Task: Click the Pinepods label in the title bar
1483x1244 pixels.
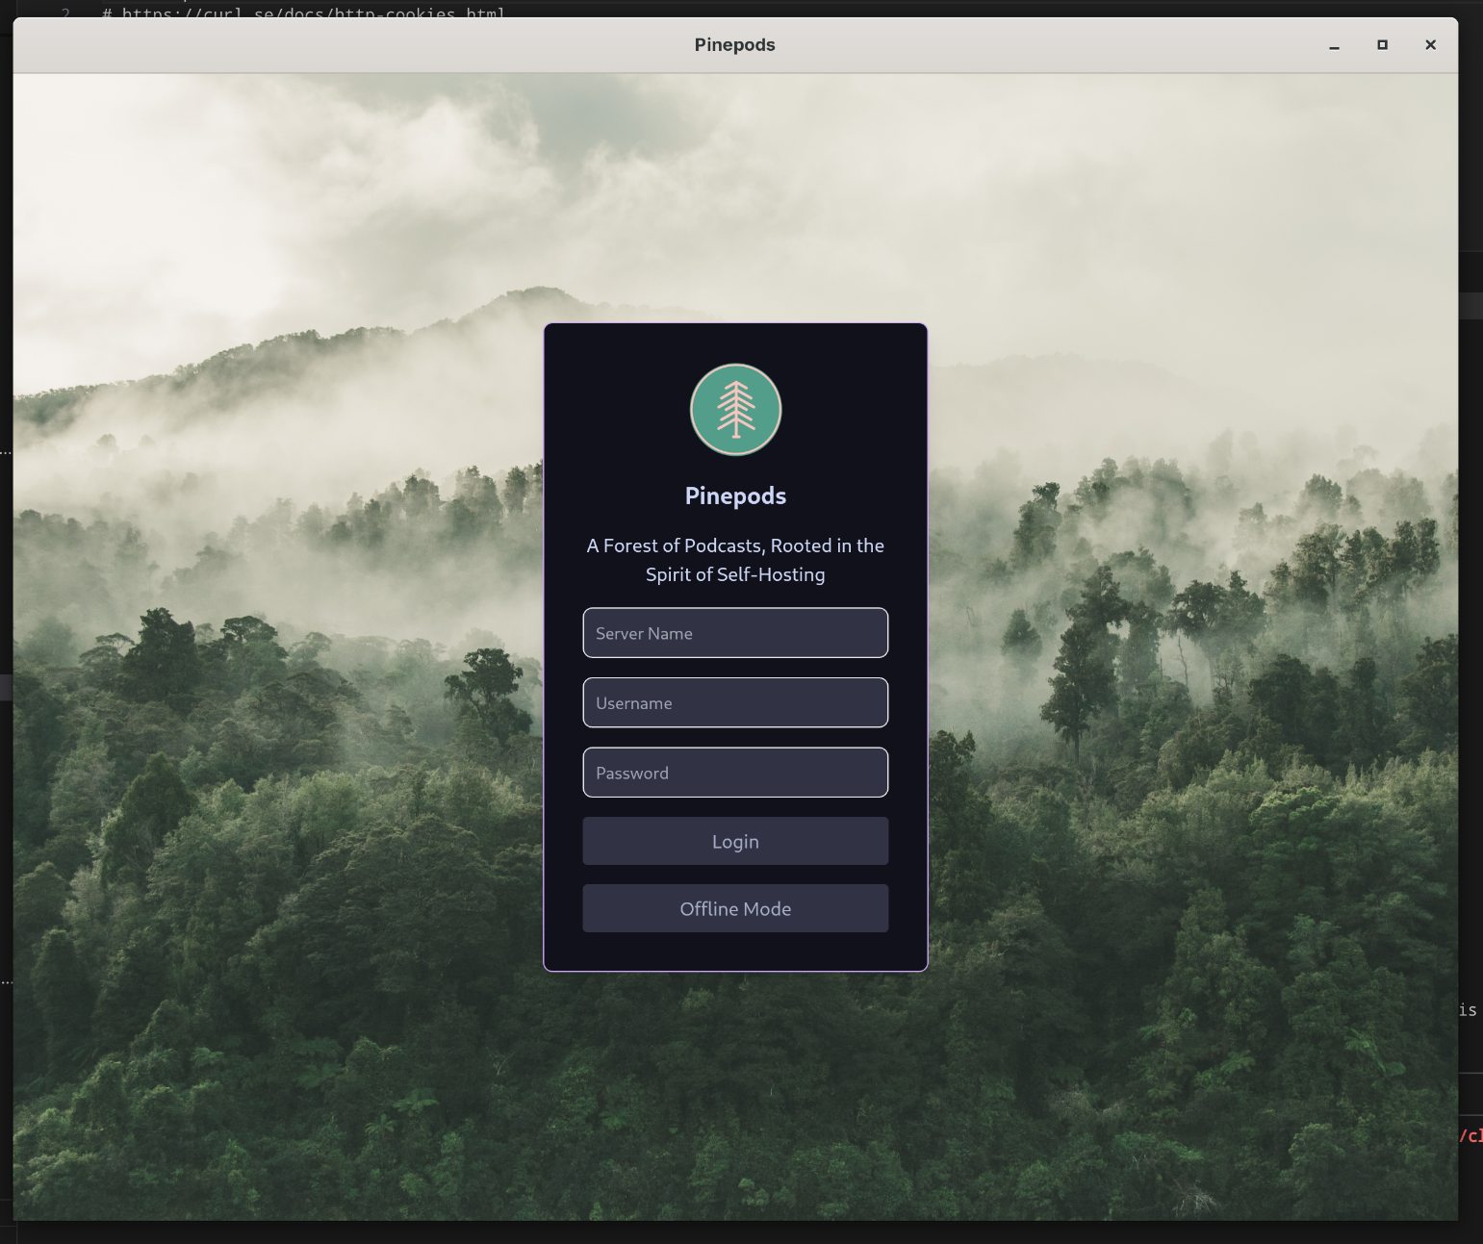Action: (x=734, y=44)
